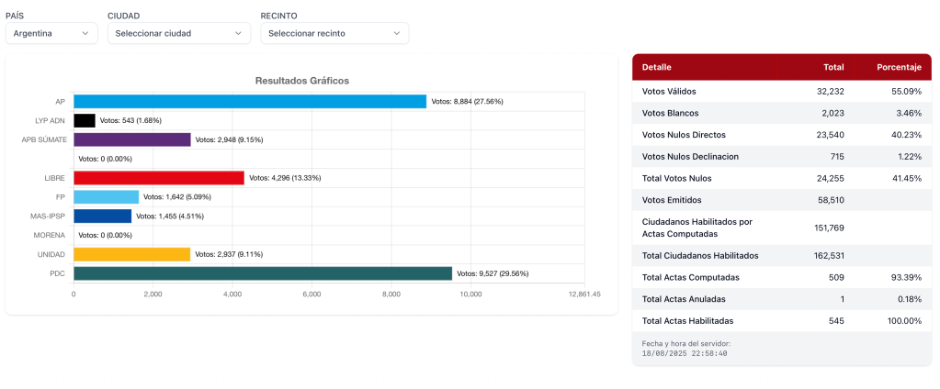Select the Votos Válidos table row
The image size is (940, 389).
pos(781,92)
